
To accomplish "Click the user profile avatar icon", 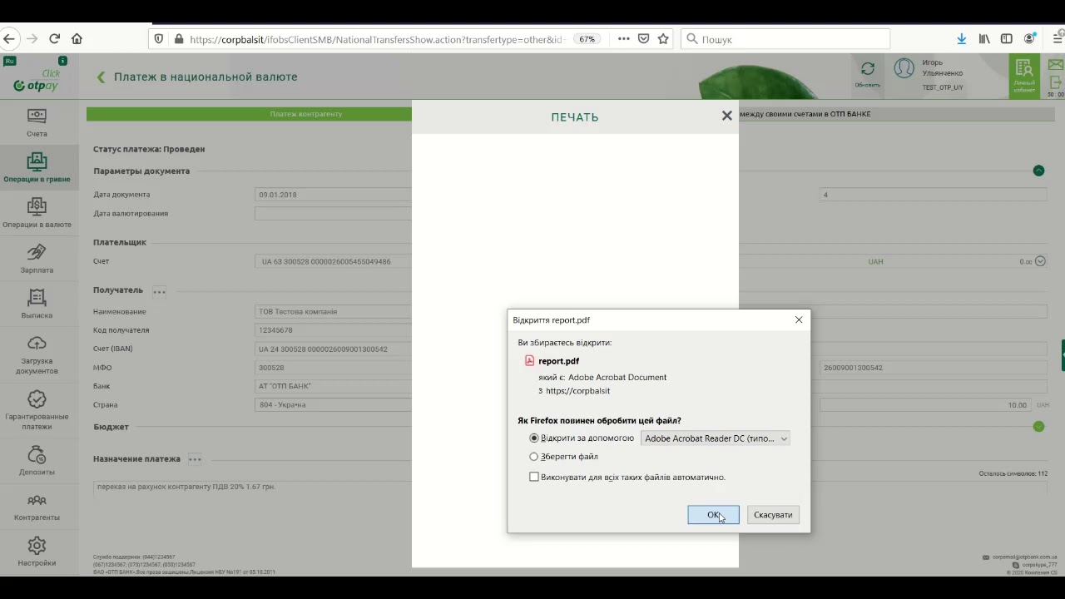I will pyautogui.click(x=904, y=69).
